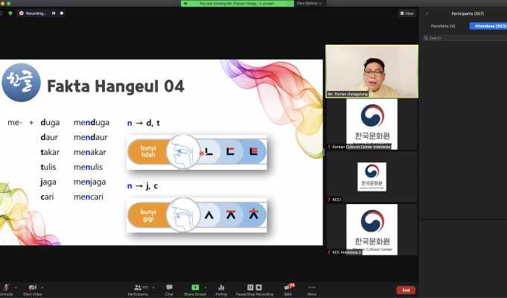
Task: Open the View Options dropdown
Action: click(x=308, y=3)
